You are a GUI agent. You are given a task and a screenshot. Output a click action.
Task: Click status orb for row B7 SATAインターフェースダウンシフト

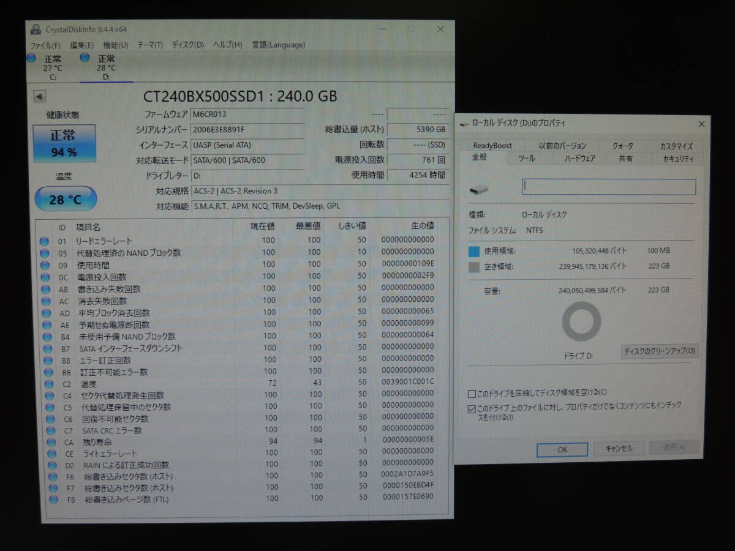[x=47, y=348]
